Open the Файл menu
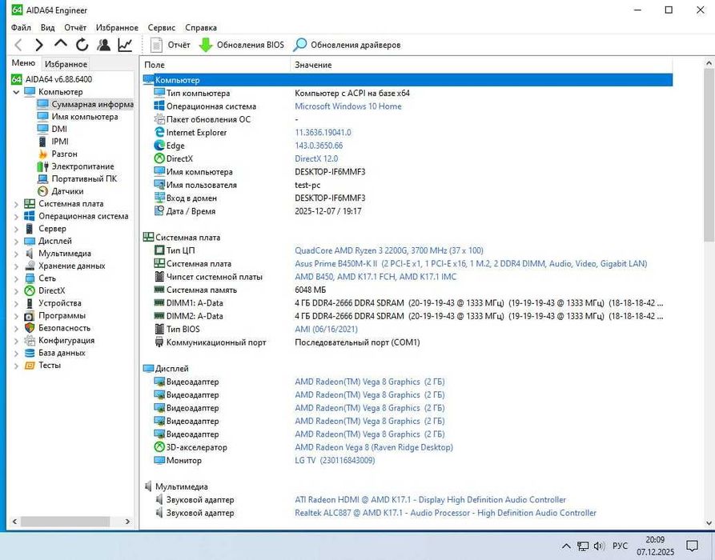Viewport: 715px width, 560px height. 21,27
